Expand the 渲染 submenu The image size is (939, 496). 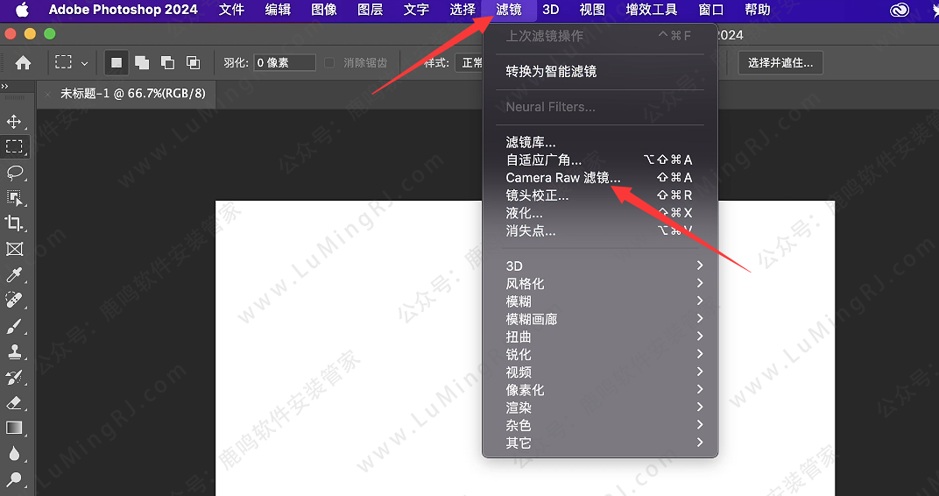tap(600, 407)
